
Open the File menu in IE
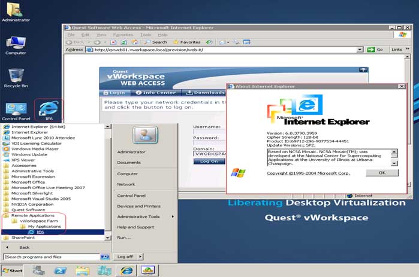(x=71, y=35)
